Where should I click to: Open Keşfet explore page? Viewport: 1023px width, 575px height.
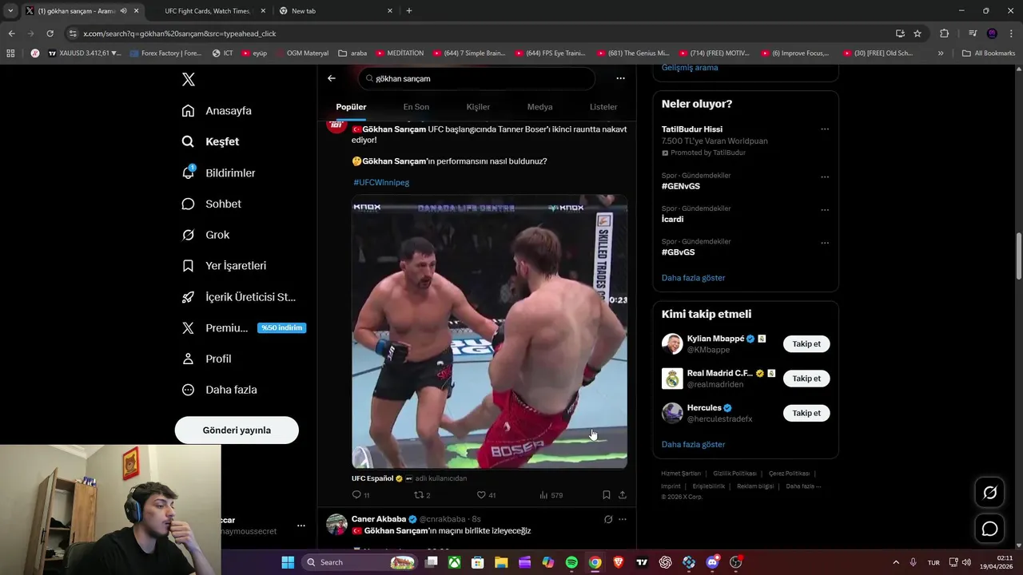[211, 141]
